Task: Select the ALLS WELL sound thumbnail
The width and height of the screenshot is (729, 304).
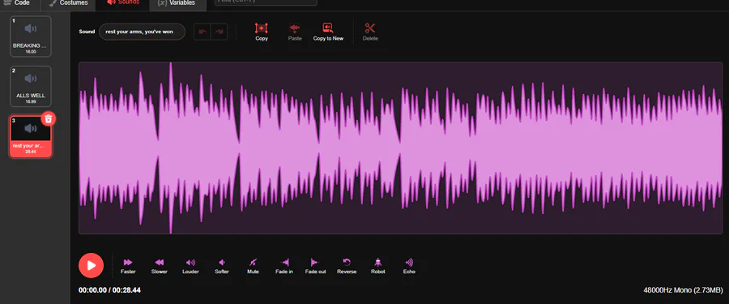Action: click(x=31, y=87)
